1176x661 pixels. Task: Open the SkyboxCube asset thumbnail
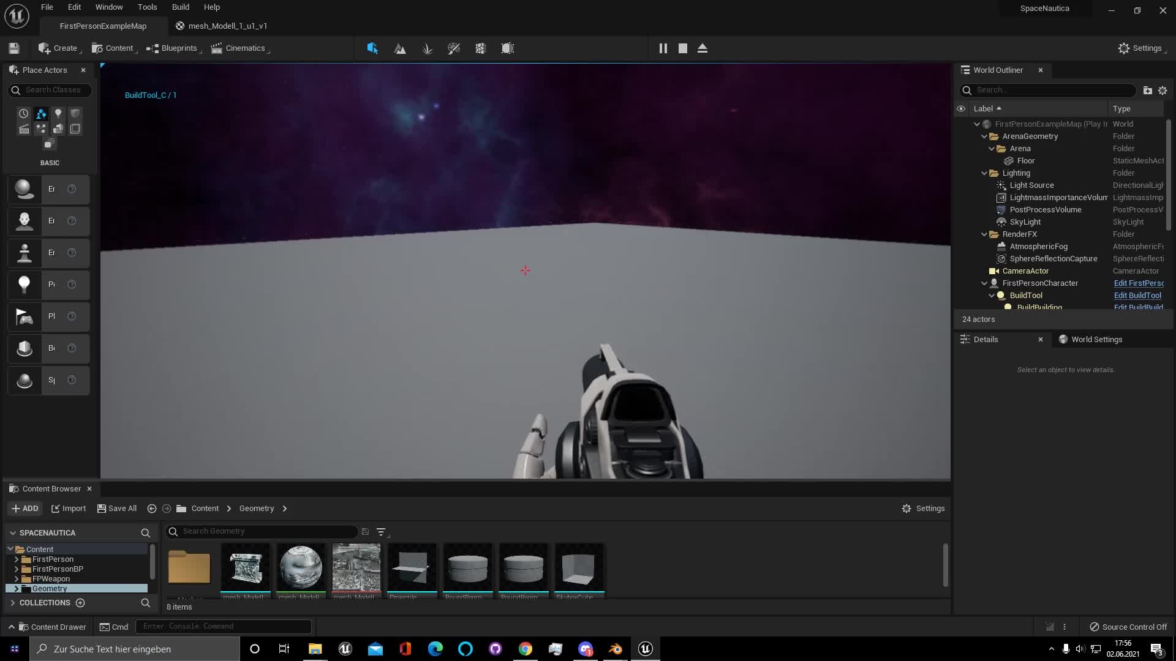tap(579, 569)
